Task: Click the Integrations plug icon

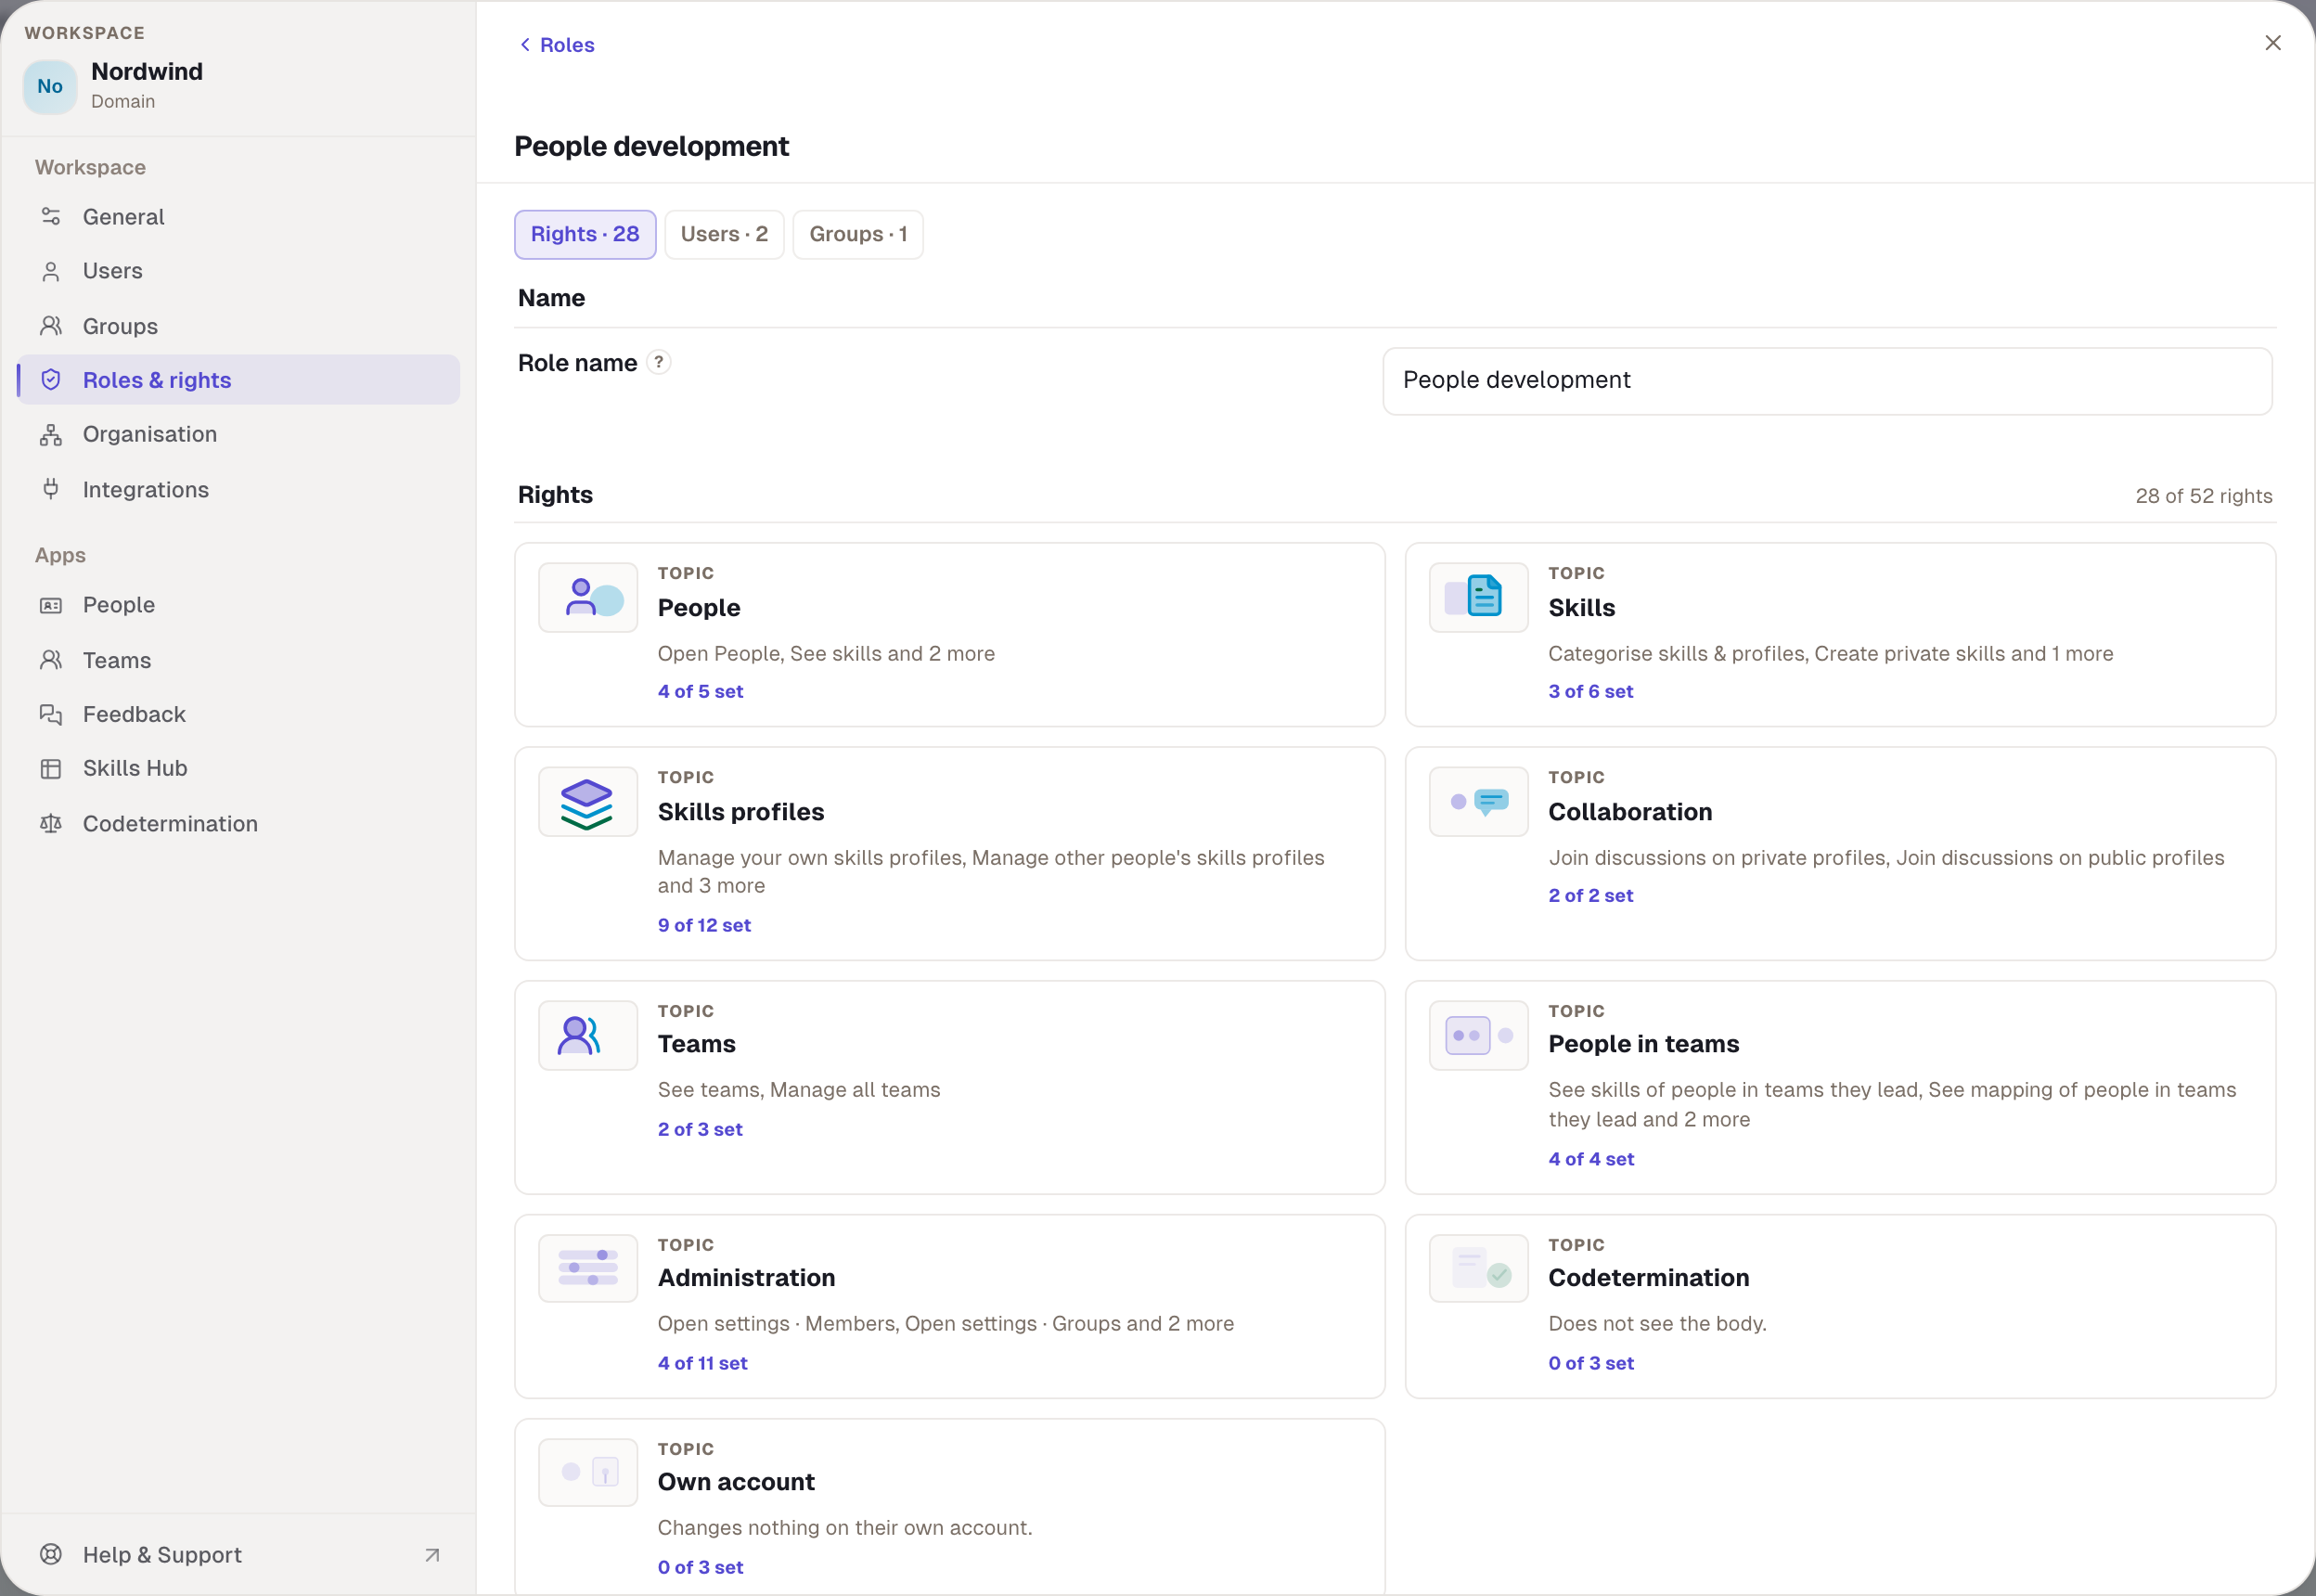Action: (51, 489)
